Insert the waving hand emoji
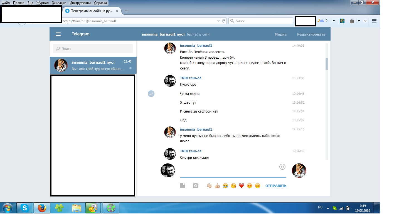Screen dimensions: 399x224 [x=209, y=186]
